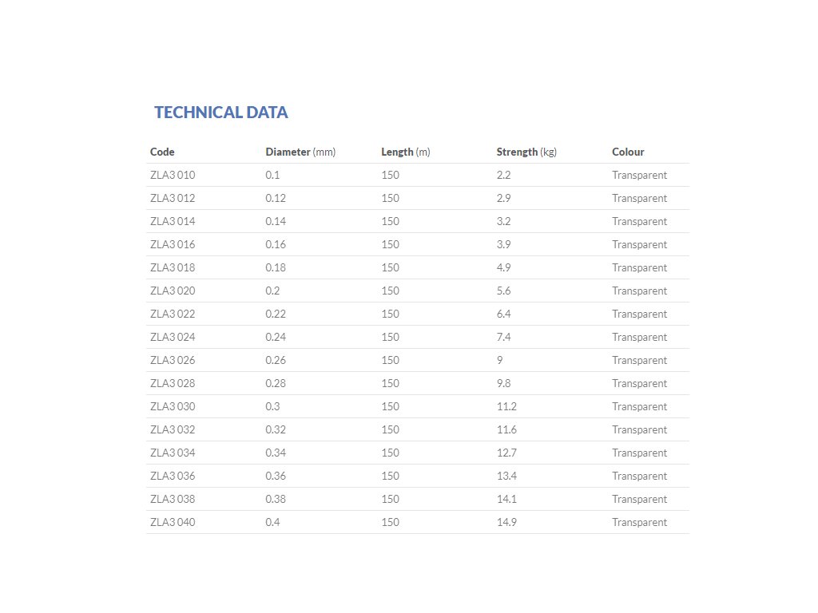Screen dimensions: 818x613
Task: Select the Diameter (mm) column header
Action: pos(300,152)
